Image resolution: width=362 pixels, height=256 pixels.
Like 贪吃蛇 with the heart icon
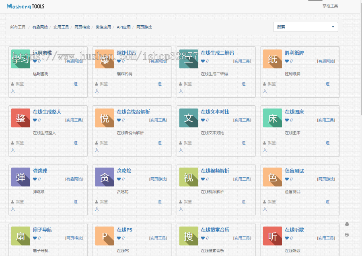119,179
